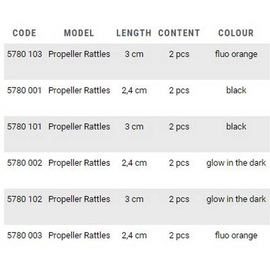Select product code 5780 001
This screenshot has width=270, height=270.
click(x=24, y=90)
